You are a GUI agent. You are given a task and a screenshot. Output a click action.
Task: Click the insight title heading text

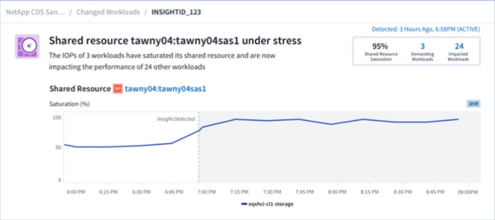point(175,41)
